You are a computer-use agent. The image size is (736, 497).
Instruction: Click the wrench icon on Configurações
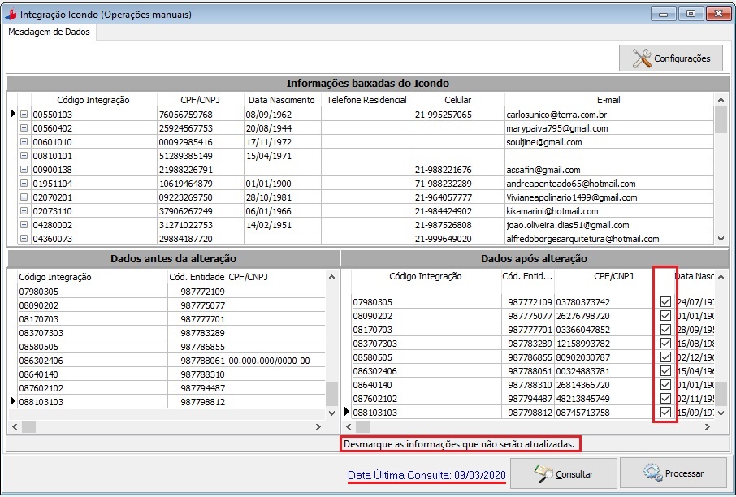pos(641,58)
